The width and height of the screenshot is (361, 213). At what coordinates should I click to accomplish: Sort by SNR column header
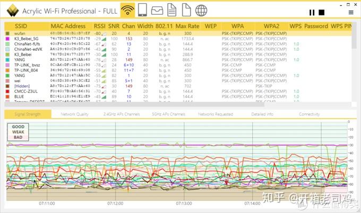point(114,26)
